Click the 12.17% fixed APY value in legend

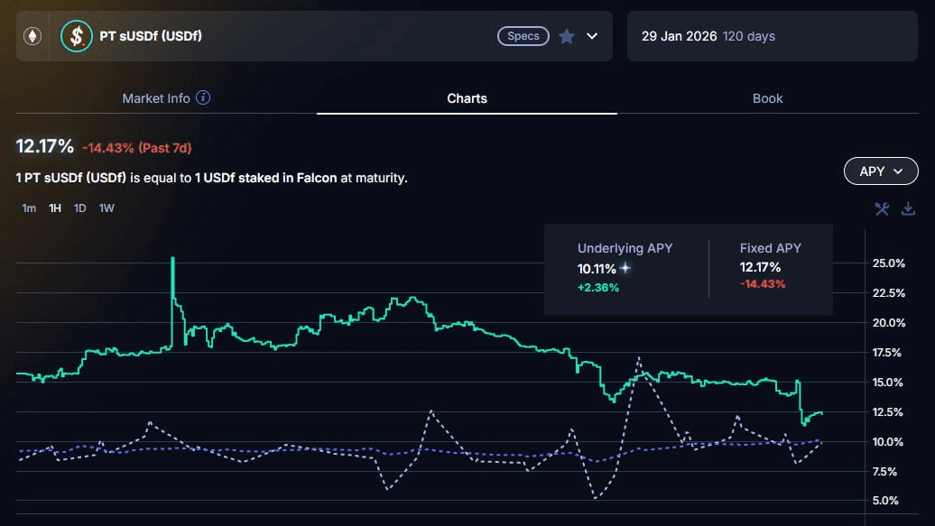[x=760, y=267]
